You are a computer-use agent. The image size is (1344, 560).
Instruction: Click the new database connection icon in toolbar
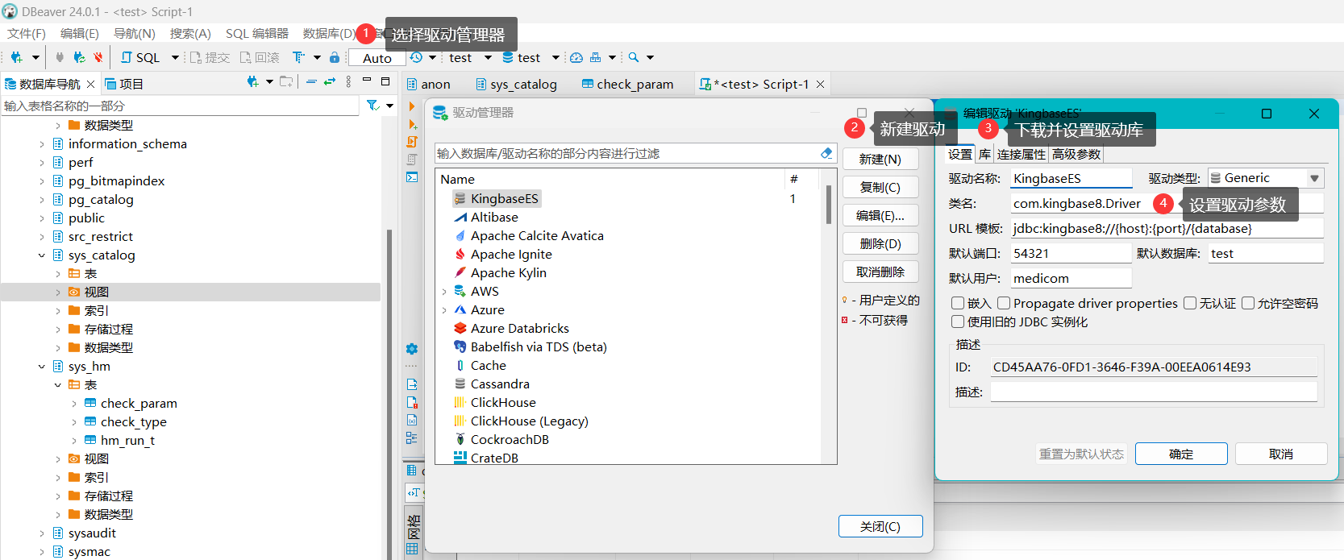click(x=16, y=57)
